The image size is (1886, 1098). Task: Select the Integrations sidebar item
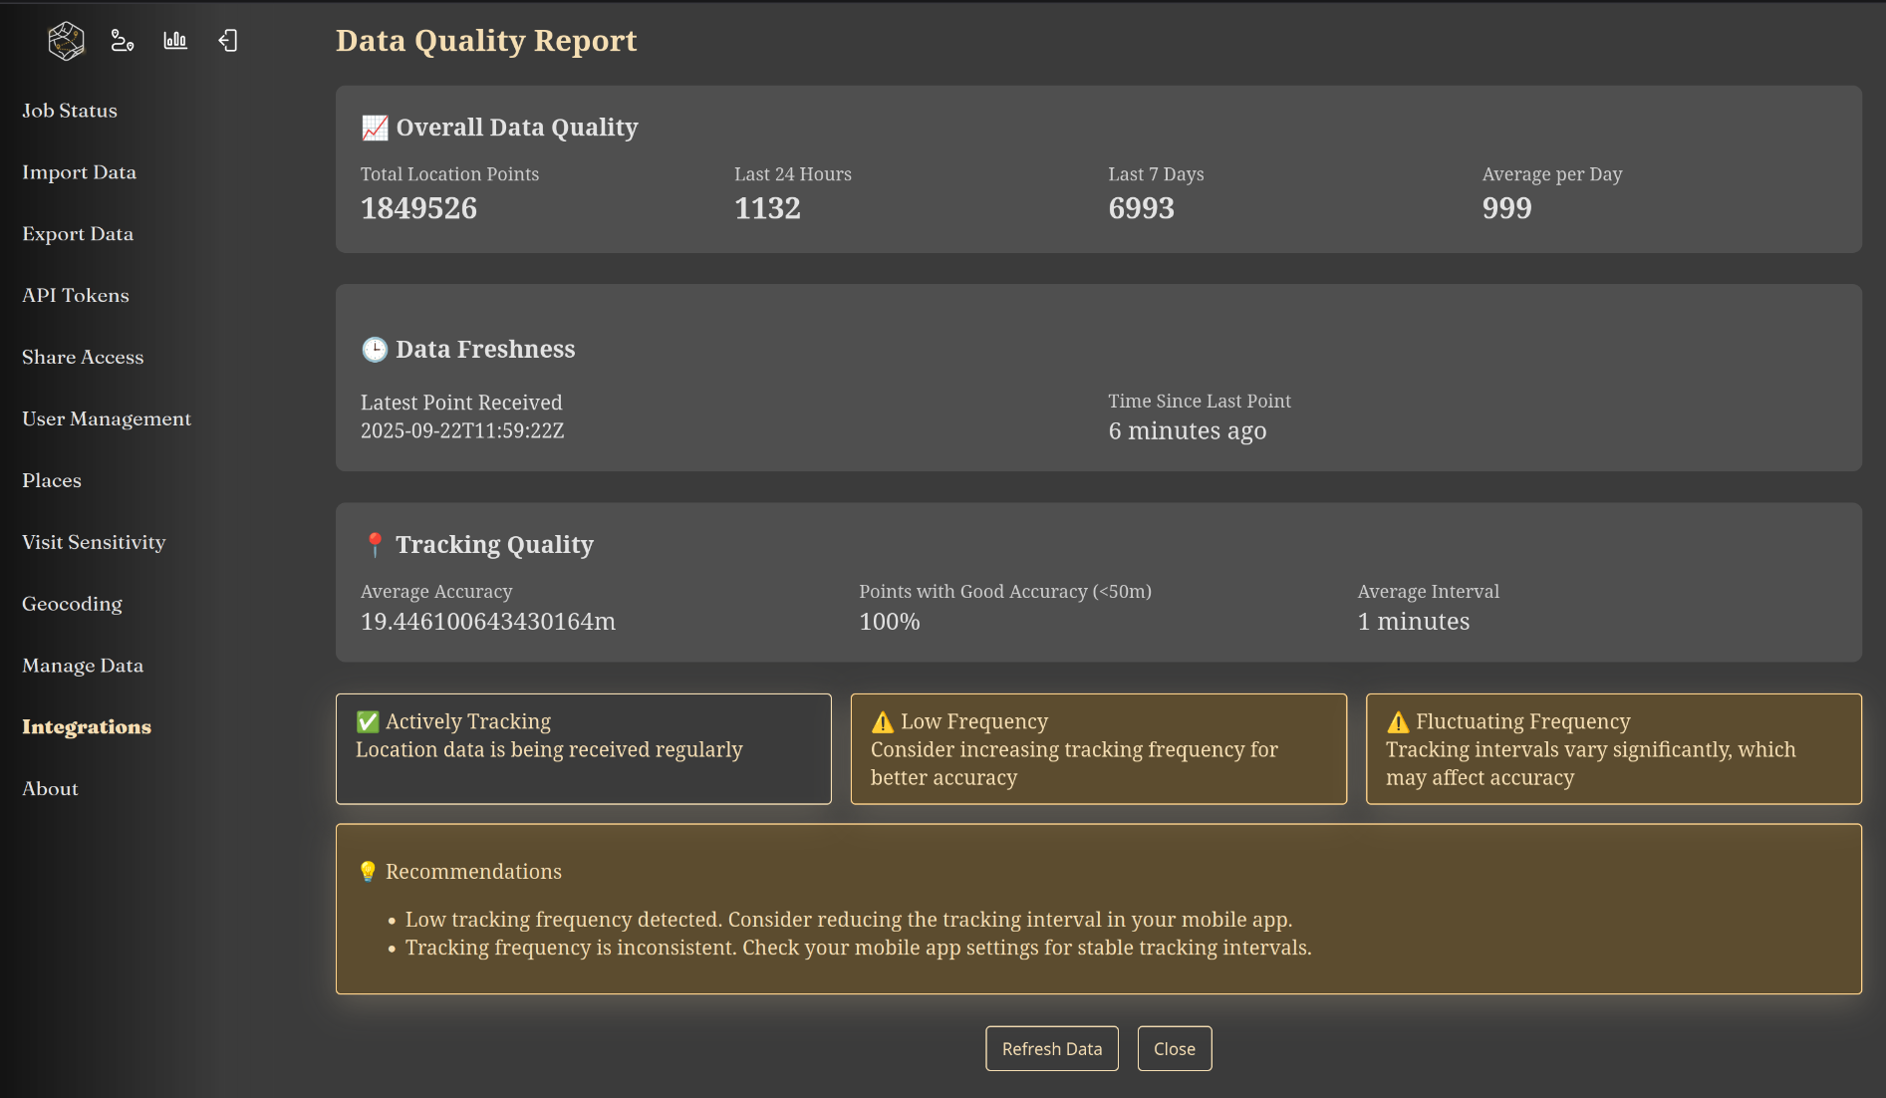pos(87,727)
